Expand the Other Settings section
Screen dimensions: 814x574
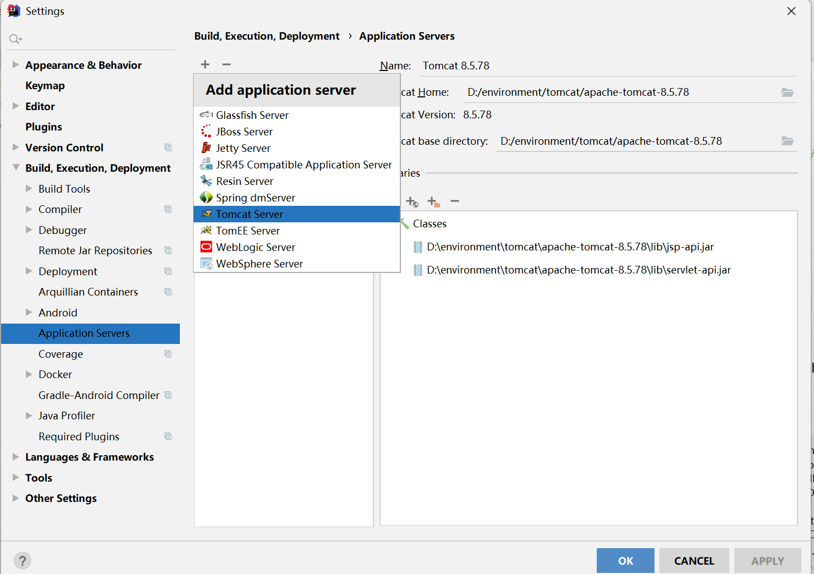(15, 498)
